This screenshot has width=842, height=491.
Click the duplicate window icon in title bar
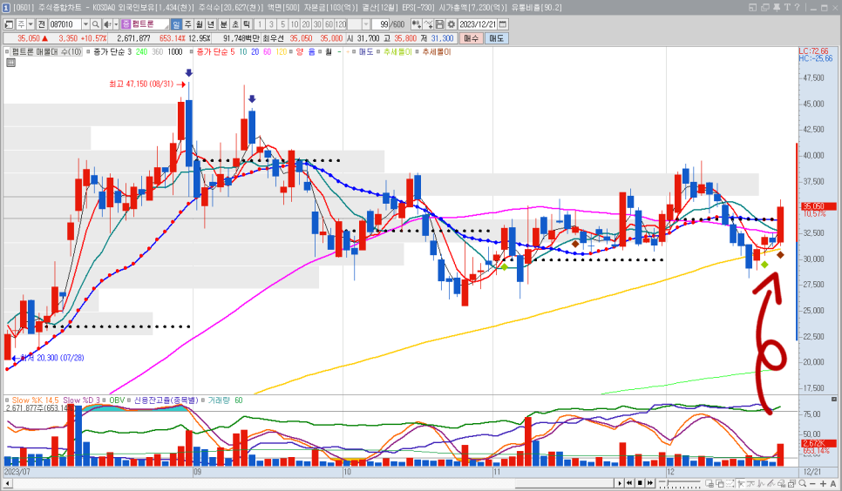coord(764,8)
